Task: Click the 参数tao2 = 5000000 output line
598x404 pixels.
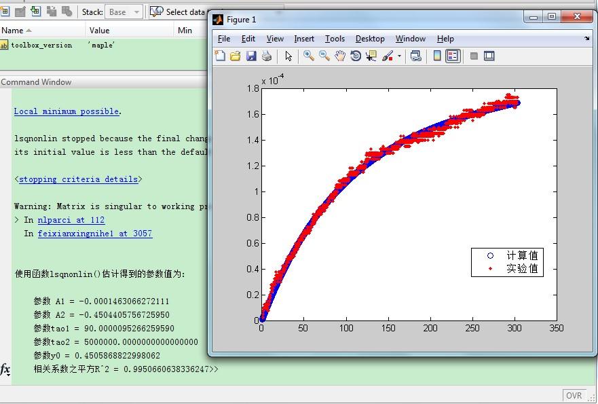Action: (115, 342)
